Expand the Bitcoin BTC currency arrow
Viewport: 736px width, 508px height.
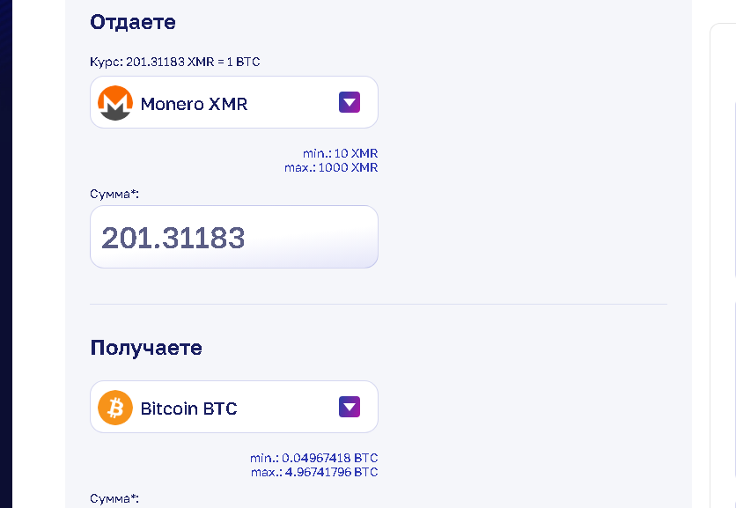pyautogui.click(x=350, y=406)
